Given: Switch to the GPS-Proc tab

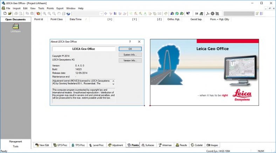Looking at the screenshot, I should click(x=60, y=145).
